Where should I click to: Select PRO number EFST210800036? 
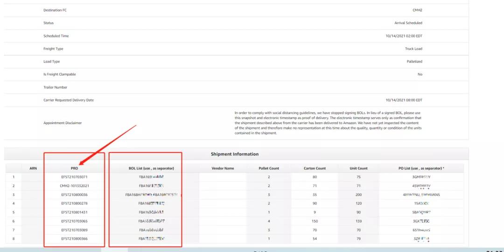coord(74,195)
